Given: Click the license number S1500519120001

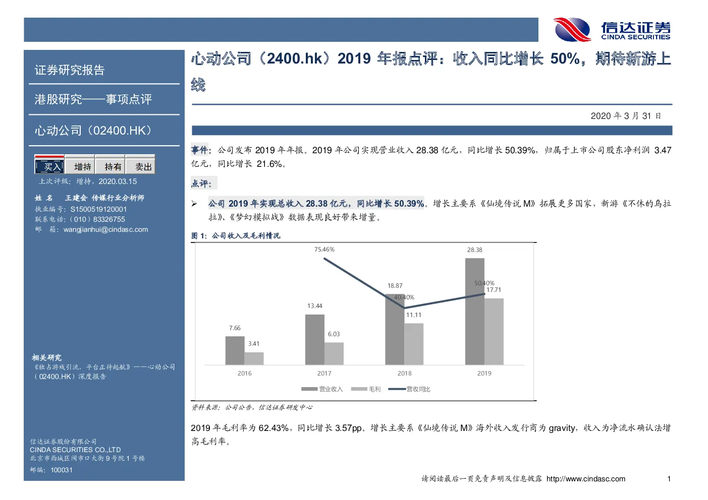Looking at the screenshot, I should click(x=98, y=209).
